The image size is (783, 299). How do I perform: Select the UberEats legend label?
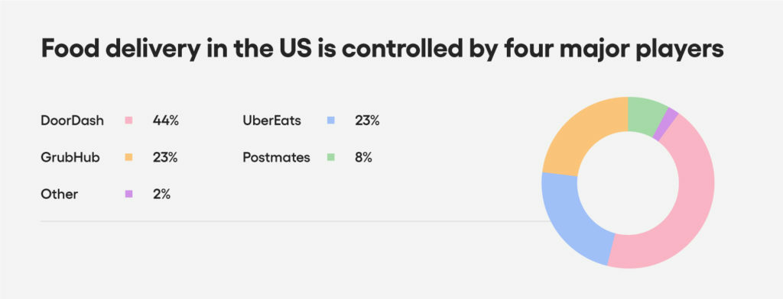[272, 121]
